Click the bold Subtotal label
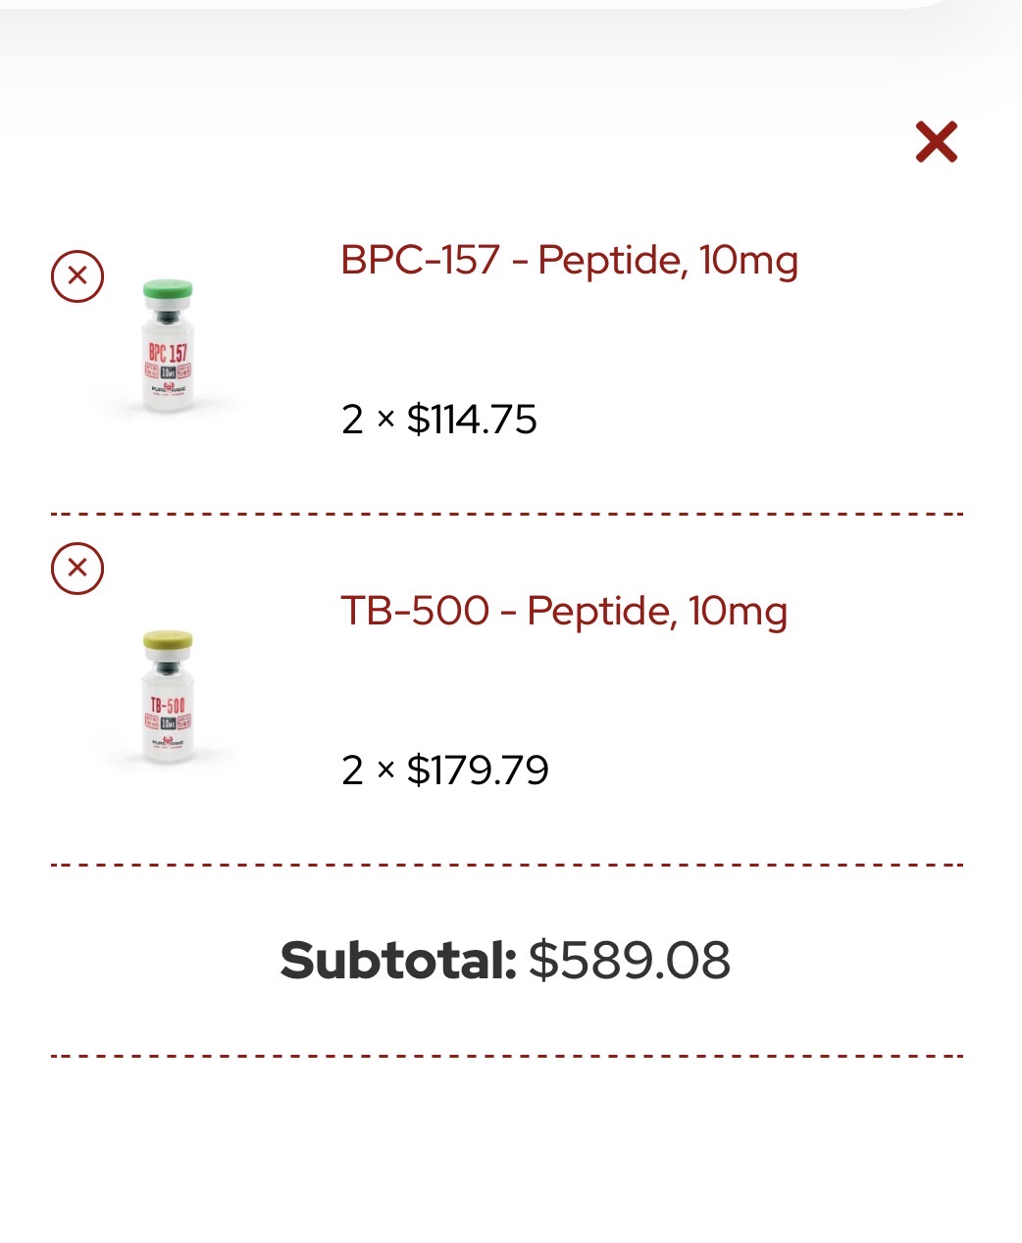The width and height of the screenshot is (1022, 1243). (x=397, y=960)
